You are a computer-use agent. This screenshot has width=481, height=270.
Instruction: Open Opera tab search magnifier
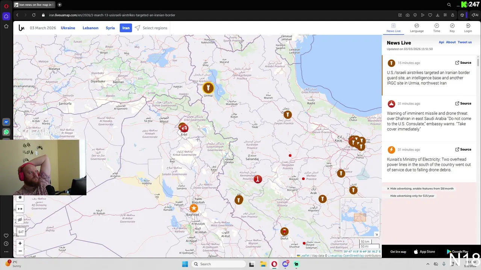(x=449, y=5)
